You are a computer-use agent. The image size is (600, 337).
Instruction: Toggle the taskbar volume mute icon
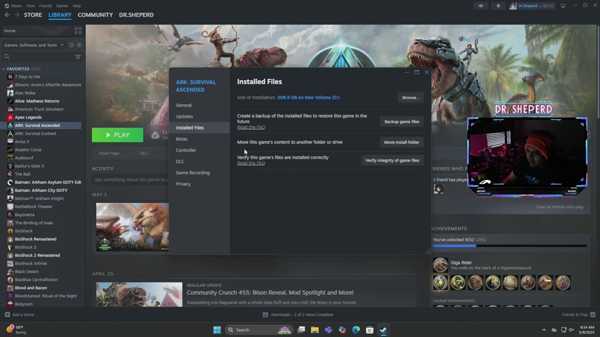pyautogui.click(x=571, y=330)
